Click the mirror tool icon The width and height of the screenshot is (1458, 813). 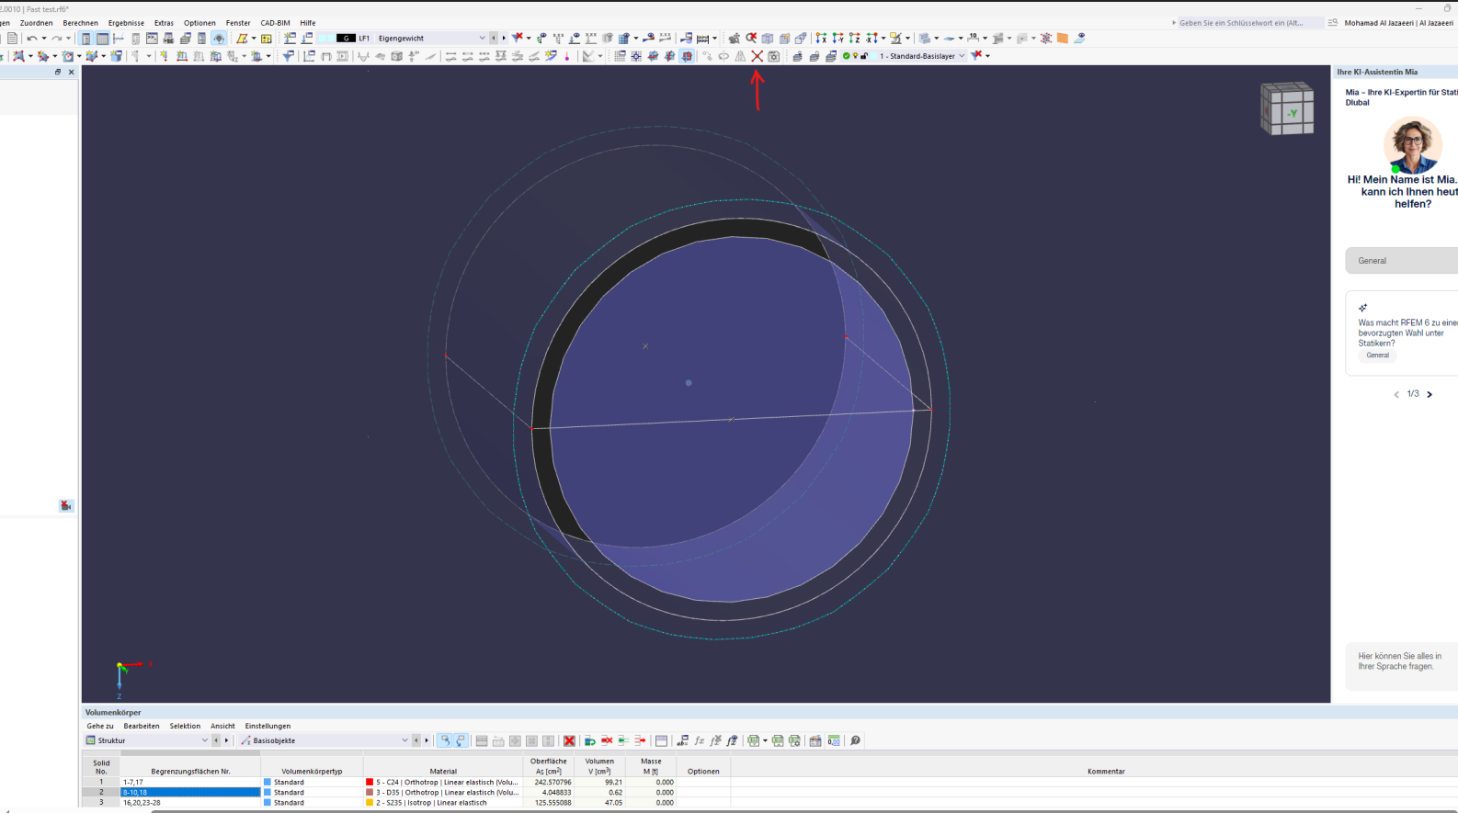coord(740,56)
